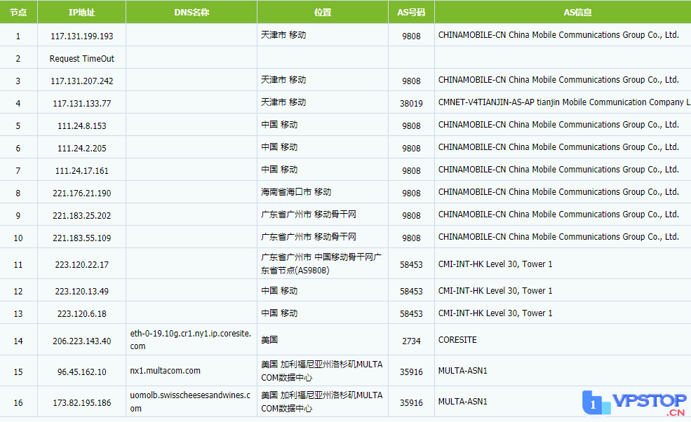The image size is (691, 422).
Task: Click DNS name nx1.multacom.com
Action: (x=166, y=371)
